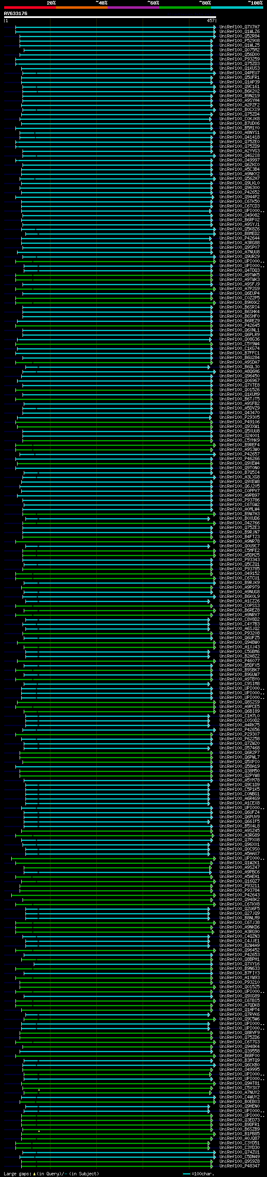Click the alignment bar for UniRef100_B6K202

(x=118, y=91)
